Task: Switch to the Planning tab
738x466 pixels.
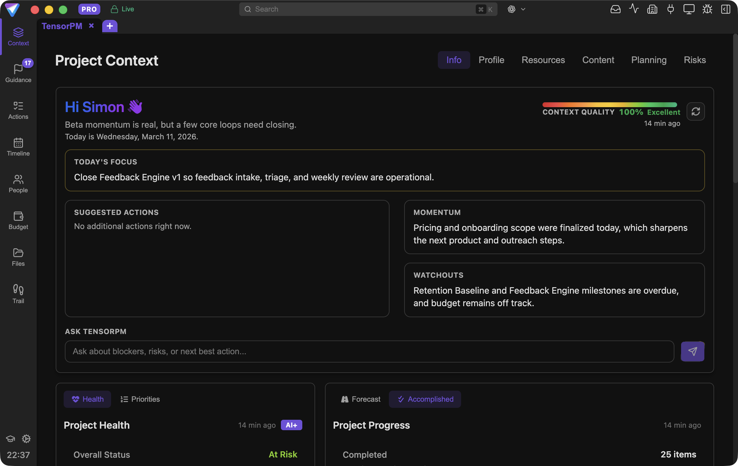Action: pyautogui.click(x=649, y=60)
